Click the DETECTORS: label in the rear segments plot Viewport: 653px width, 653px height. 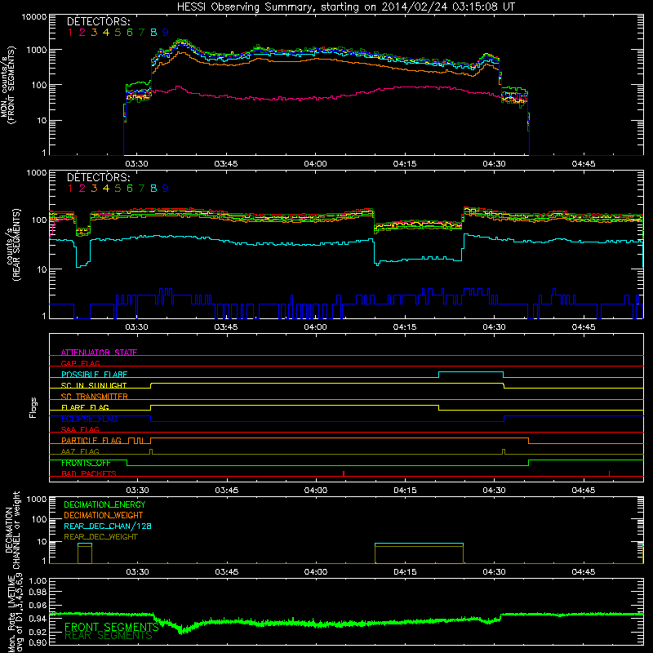point(98,177)
